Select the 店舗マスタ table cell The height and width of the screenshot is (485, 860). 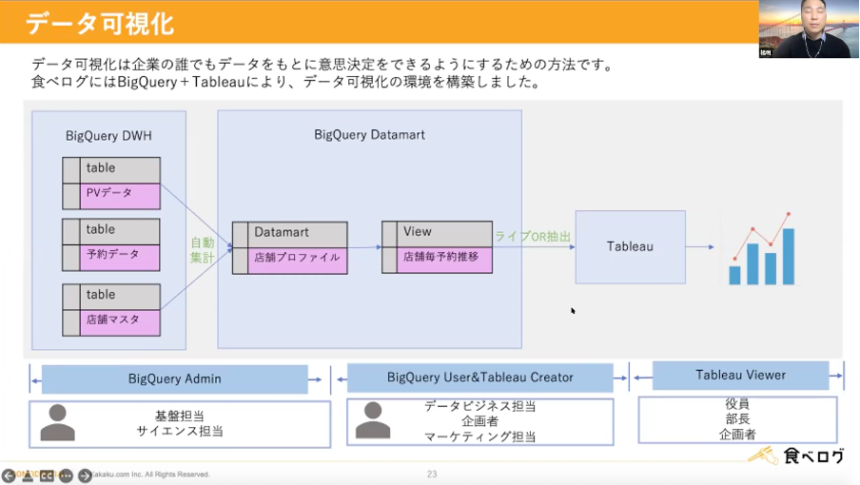point(120,322)
